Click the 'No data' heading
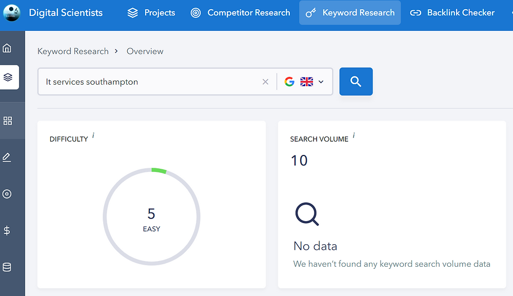Screen dimensions: 513x296 coord(315,246)
